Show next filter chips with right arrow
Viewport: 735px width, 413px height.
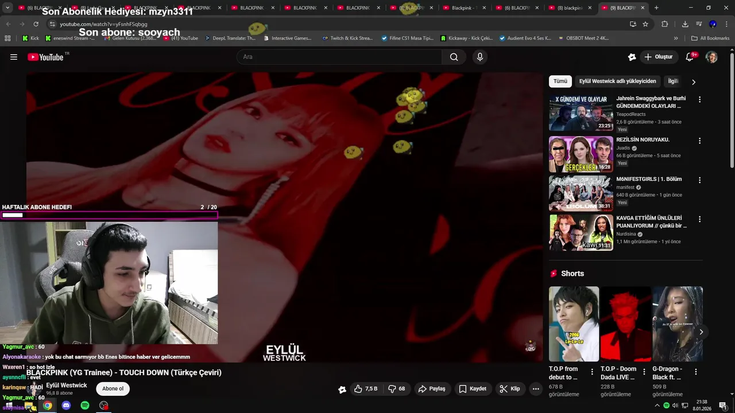click(693, 81)
